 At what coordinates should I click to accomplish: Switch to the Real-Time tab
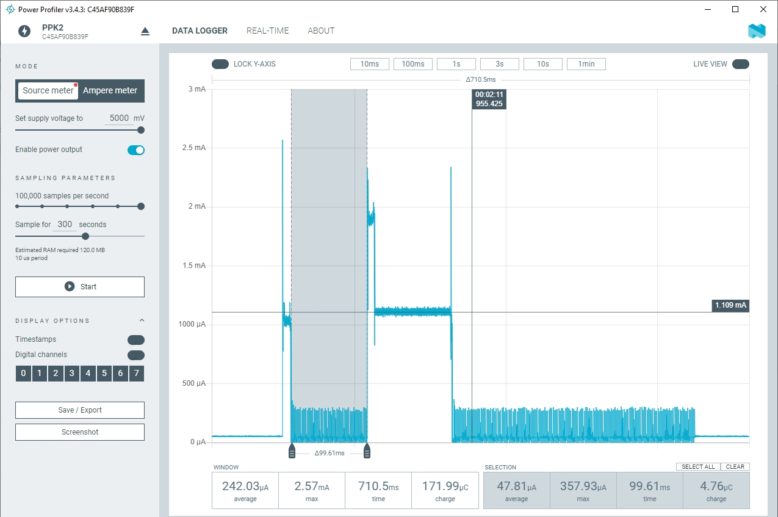(267, 31)
